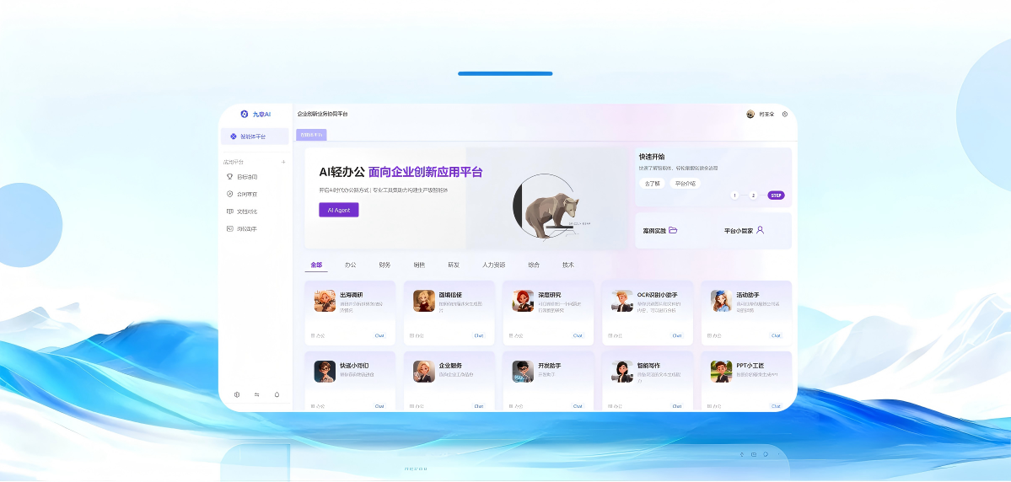Open the 案例实践 folder icon

(673, 230)
